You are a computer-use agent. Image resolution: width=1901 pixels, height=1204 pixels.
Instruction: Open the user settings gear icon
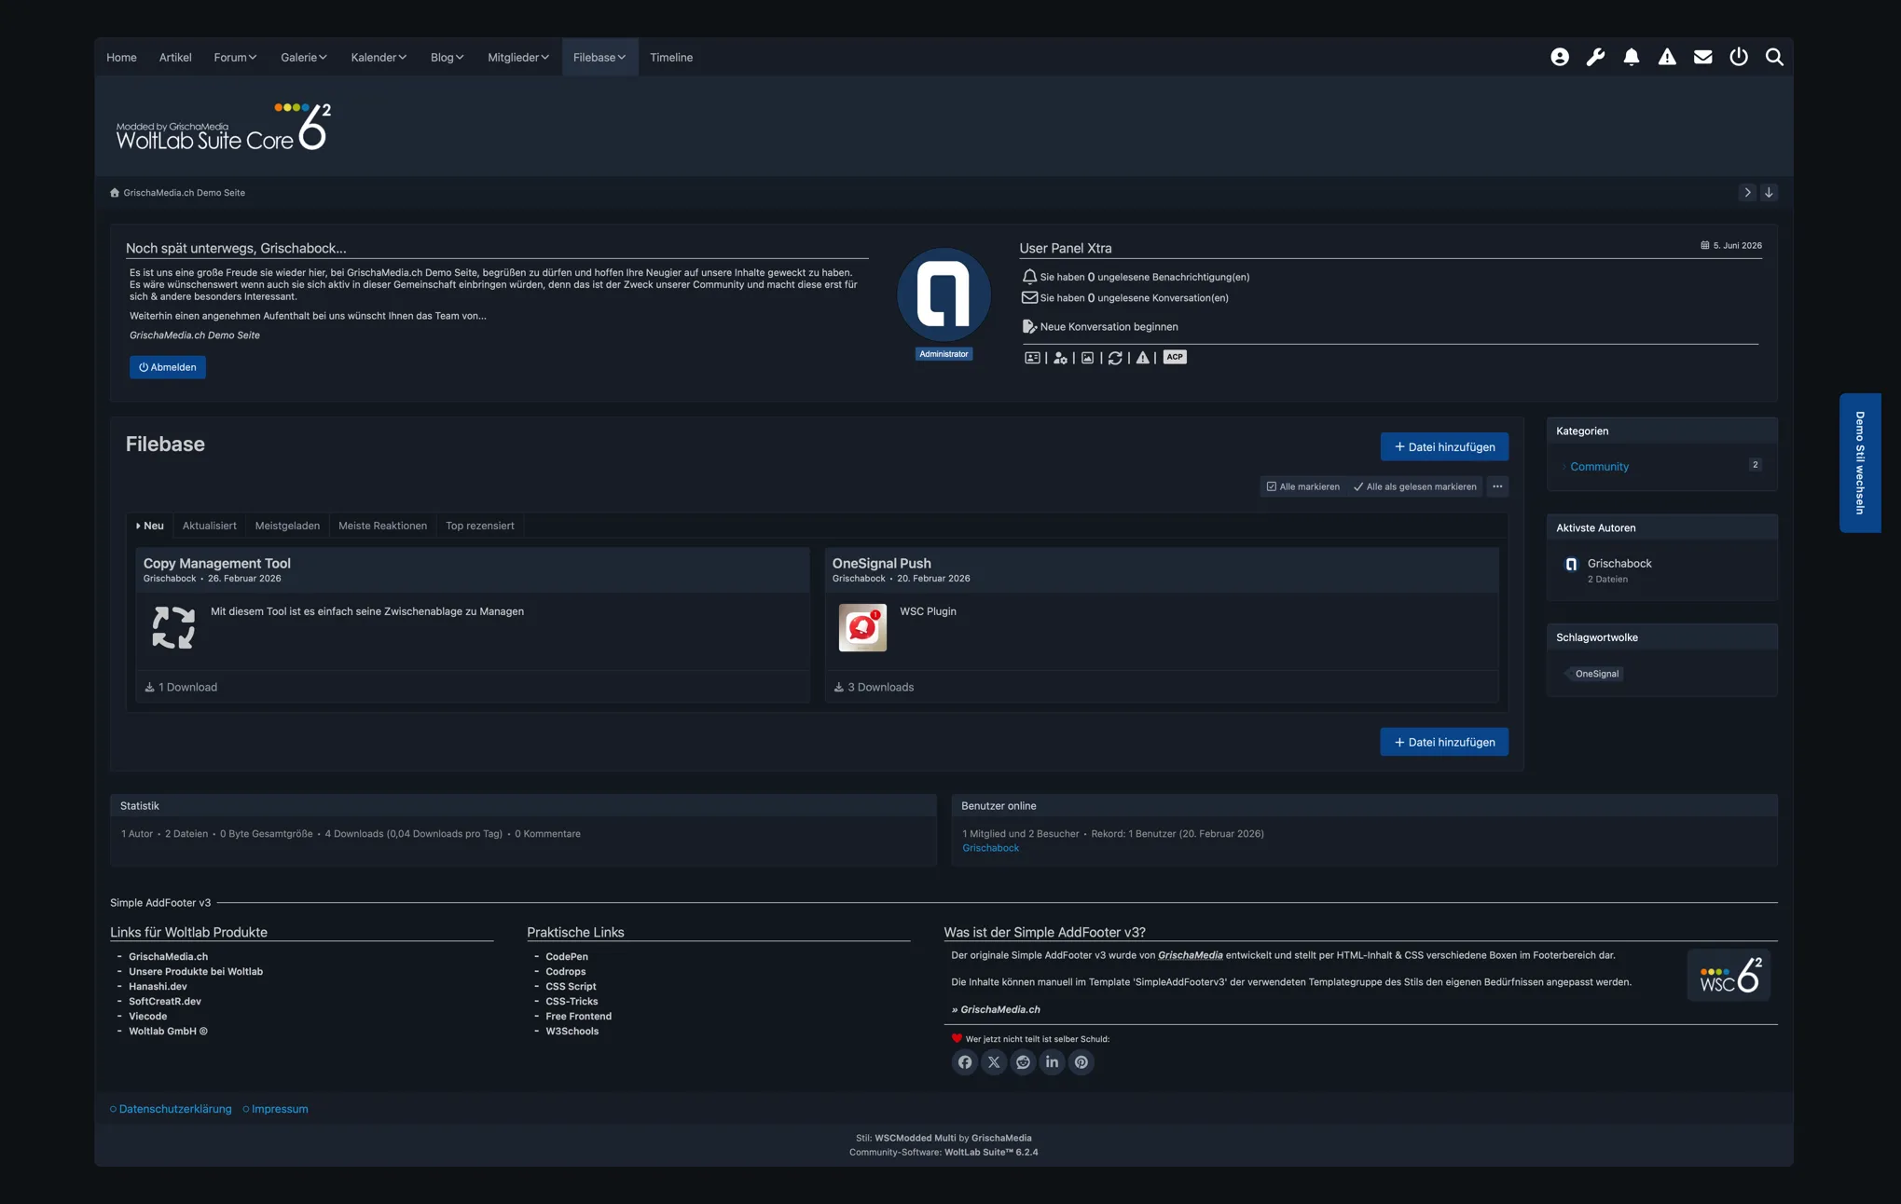tap(1060, 358)
